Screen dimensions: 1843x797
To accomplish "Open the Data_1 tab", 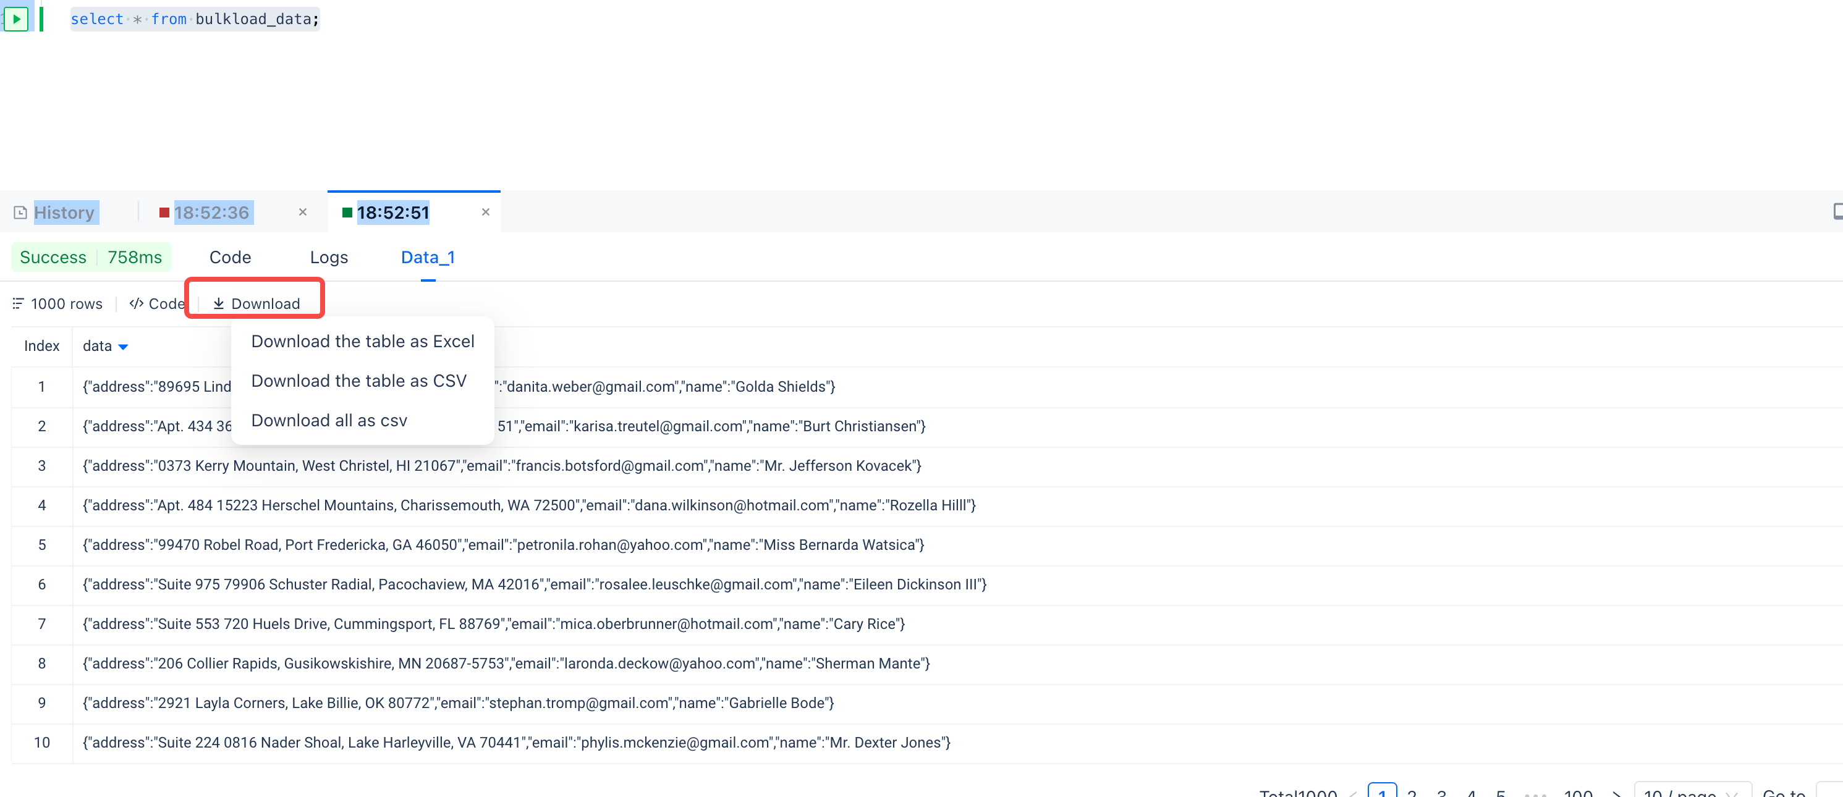I will pos(427,257).
